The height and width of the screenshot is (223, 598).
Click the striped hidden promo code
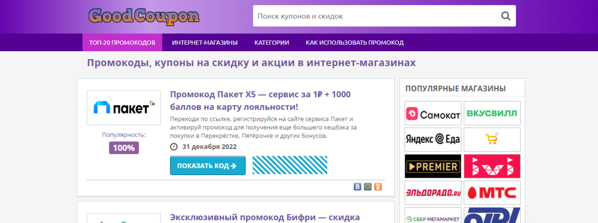click(290, 165)
